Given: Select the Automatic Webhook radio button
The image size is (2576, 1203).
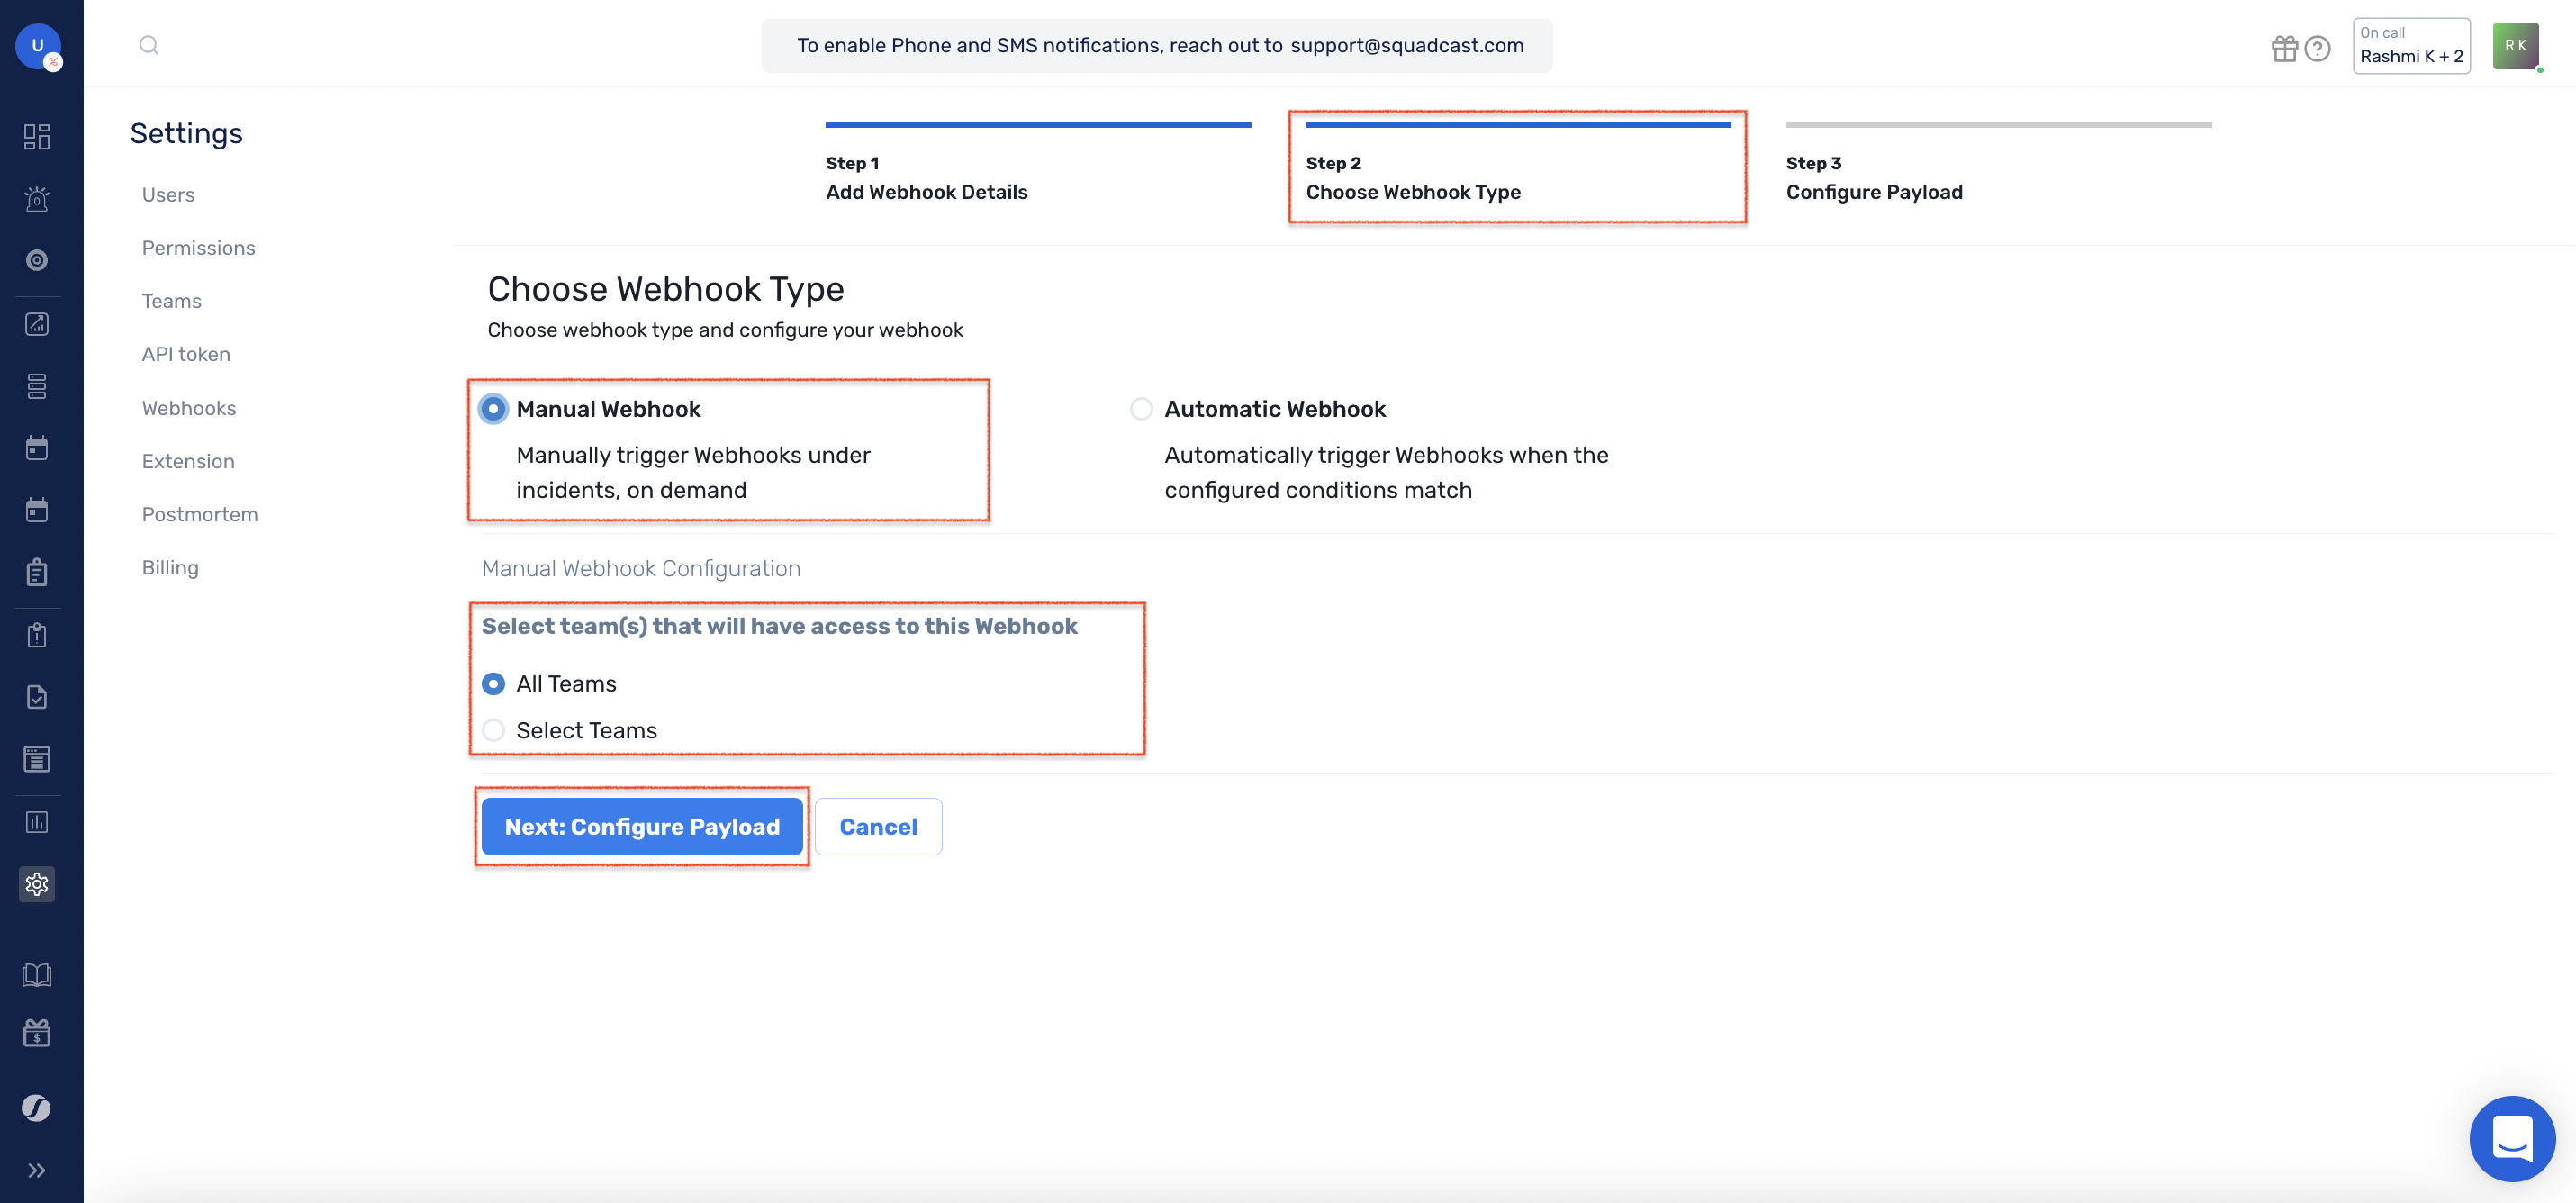Looking at the screenshot, I should pos(1140,408).
